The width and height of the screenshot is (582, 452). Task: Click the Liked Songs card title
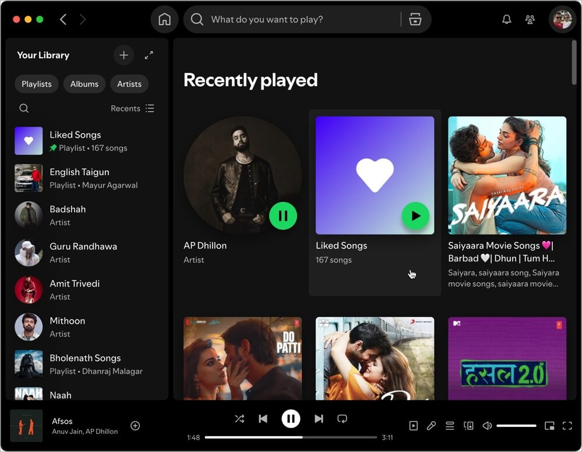[341, 245]
